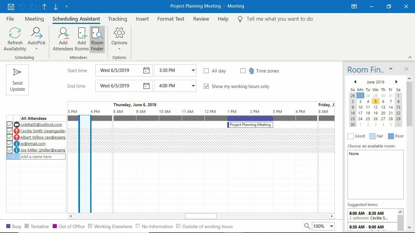Viewport: 415px width, 233px height.
Task: Go to previous month in Room Finder calendar
Action: 355,82
